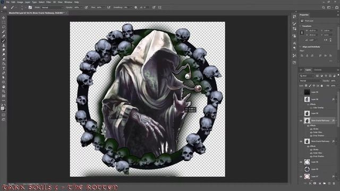This screenshot has height=191, width=340.
Task: Open the File menu
Action: pyautogui.click(x=7, y=2)
